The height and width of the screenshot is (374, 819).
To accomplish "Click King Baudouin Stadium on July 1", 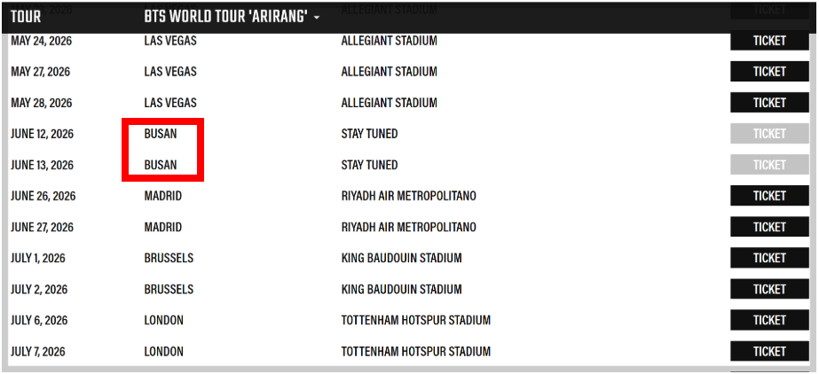I will point(401,258).
